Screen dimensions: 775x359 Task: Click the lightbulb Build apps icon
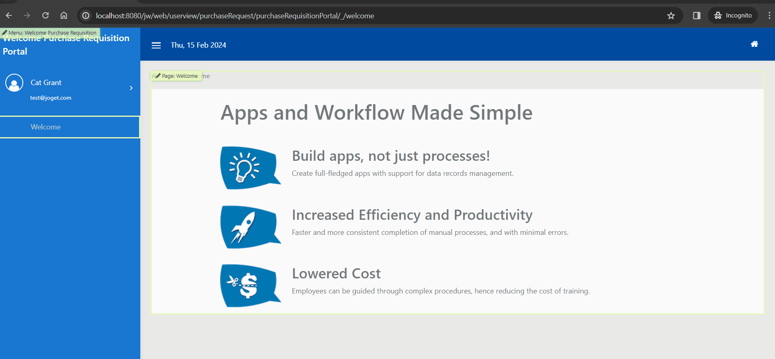click(x=250, y=168)
